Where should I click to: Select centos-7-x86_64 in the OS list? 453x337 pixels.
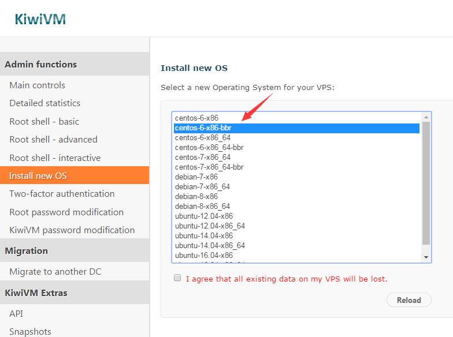[297, 158]
